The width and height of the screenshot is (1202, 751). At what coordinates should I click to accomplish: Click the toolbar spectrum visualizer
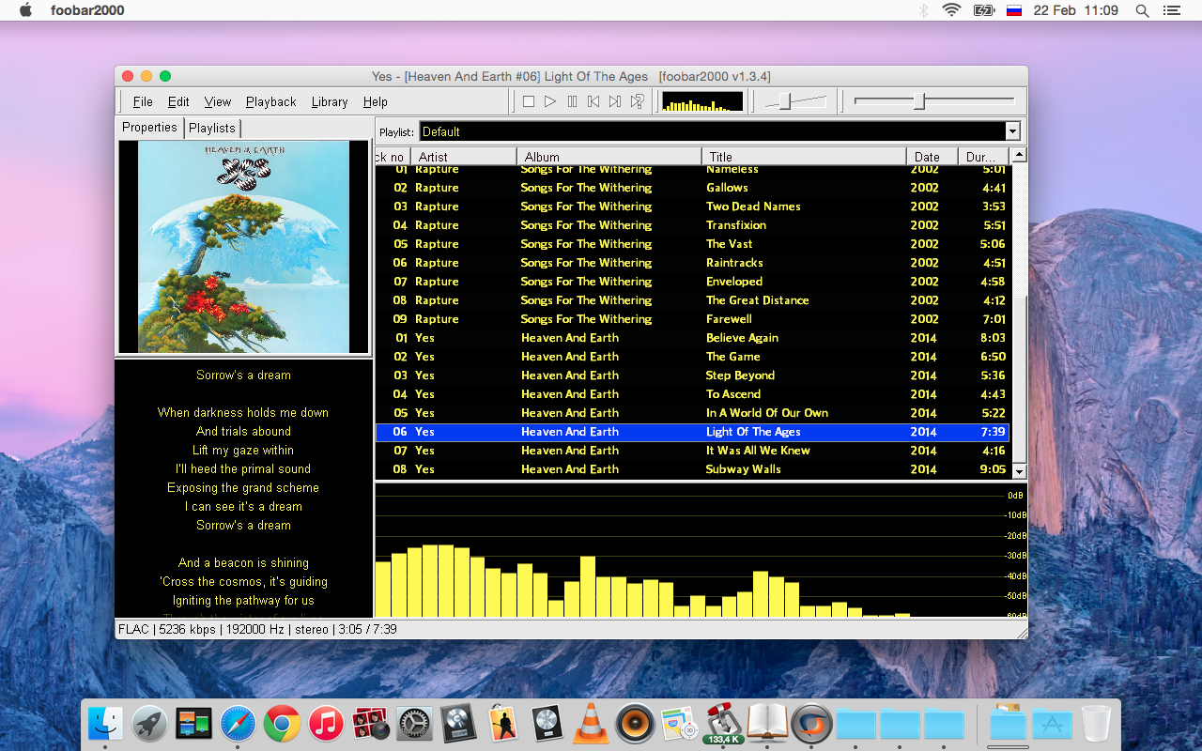pyautogui.click(x=702, y=101)
